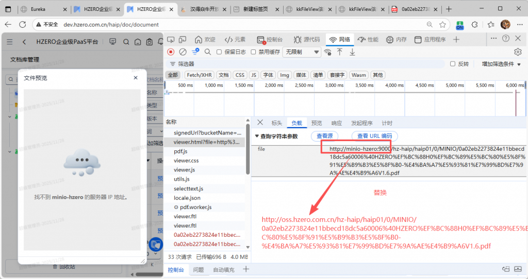Toggle device emulation icon
The height and width of the screenshot is (279, 528).
tap(183, 40)
